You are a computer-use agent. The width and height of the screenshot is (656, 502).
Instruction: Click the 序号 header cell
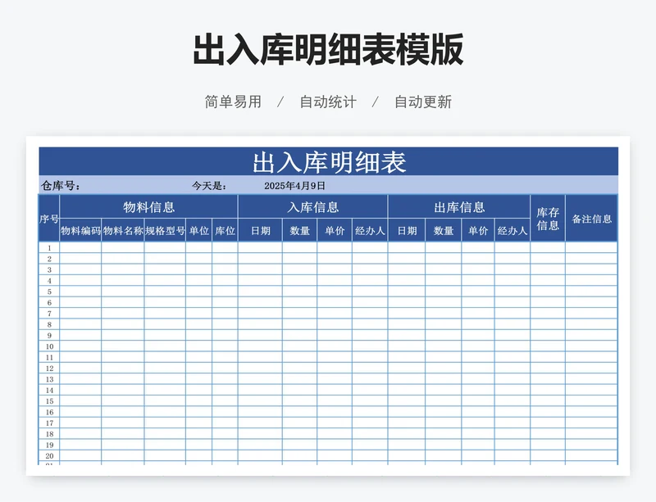49,218
